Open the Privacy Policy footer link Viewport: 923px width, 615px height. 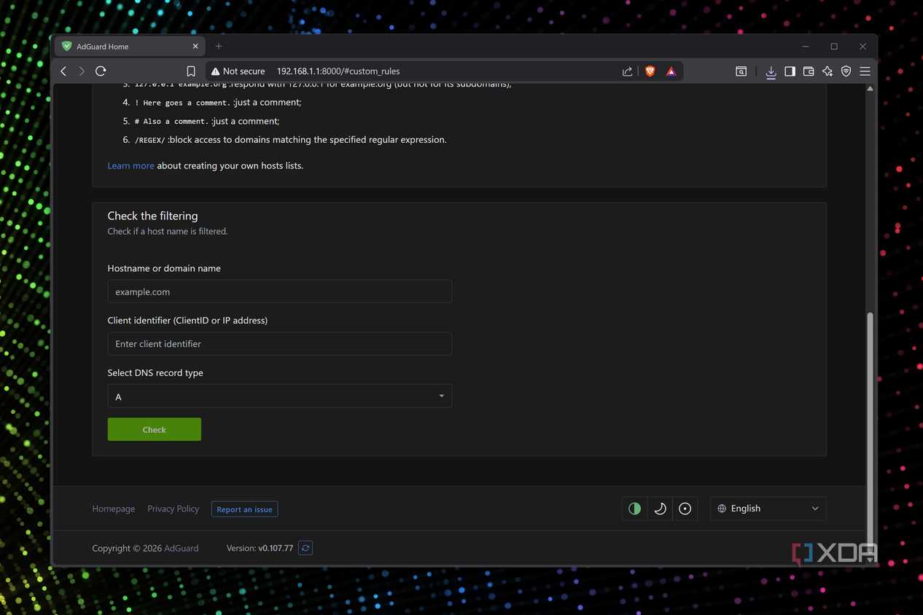[173, 509]
